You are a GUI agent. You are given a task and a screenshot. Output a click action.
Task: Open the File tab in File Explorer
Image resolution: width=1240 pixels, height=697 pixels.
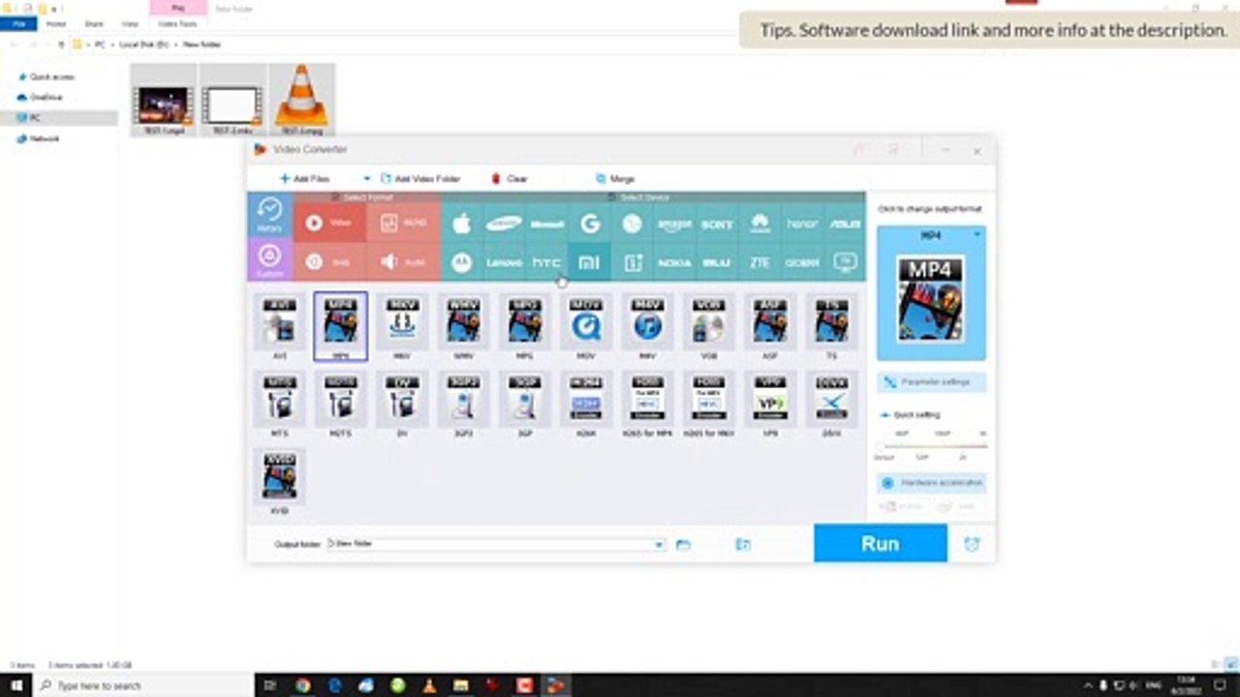click(18, 23)
